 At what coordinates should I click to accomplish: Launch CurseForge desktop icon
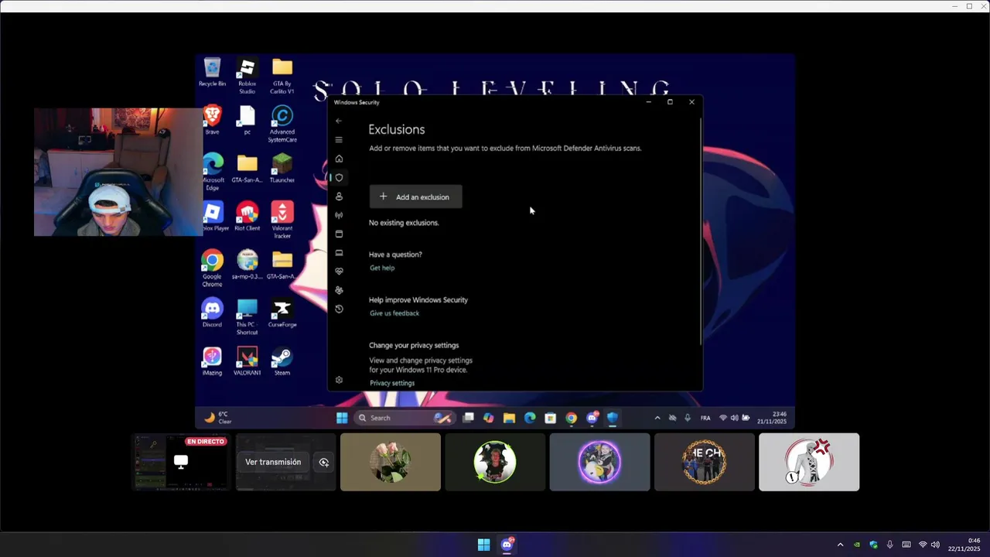click(x=282, y=313)
